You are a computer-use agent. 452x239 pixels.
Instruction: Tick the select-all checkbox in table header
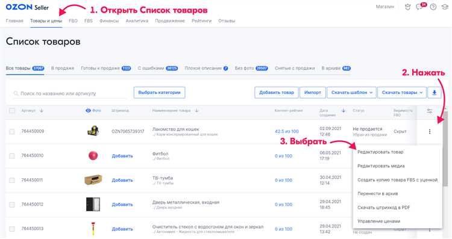(12, 111)
